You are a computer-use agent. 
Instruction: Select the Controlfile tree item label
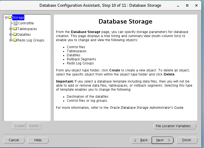coord(26,23)
